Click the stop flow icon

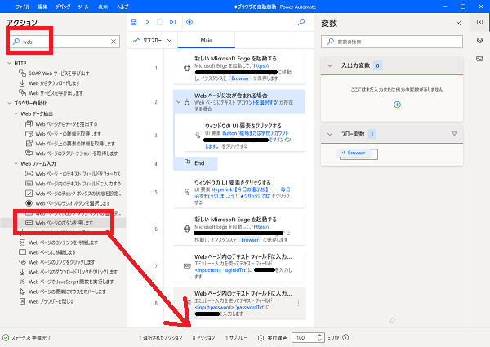159,22
